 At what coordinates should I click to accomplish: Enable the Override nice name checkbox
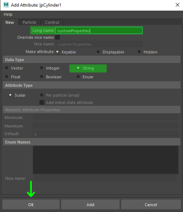(x=58, y=37)
